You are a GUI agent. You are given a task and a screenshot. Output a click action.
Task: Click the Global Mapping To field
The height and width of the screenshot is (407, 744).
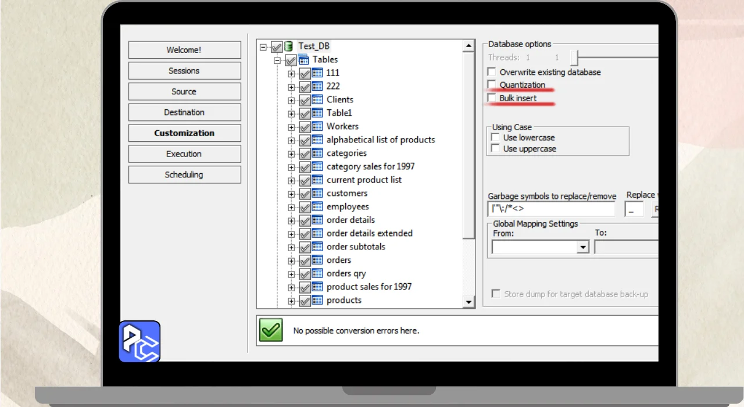point(627,247)
